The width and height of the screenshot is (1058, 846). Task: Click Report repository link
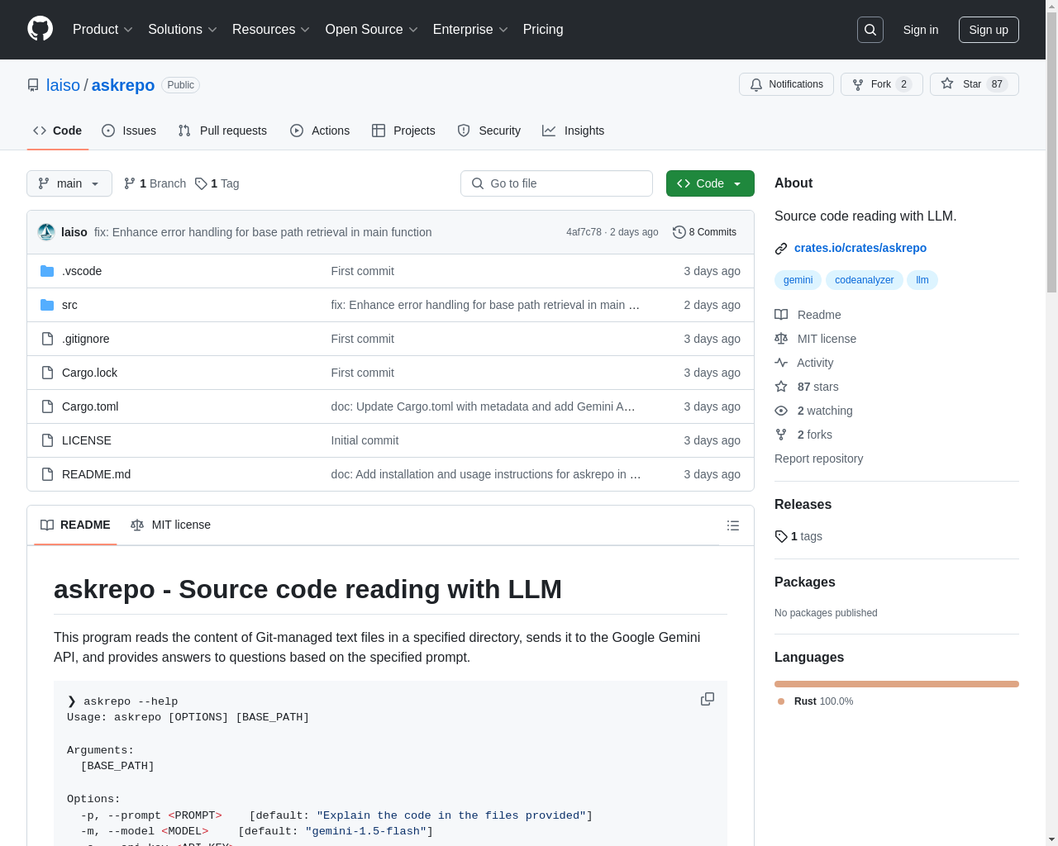tap(818, 459)
